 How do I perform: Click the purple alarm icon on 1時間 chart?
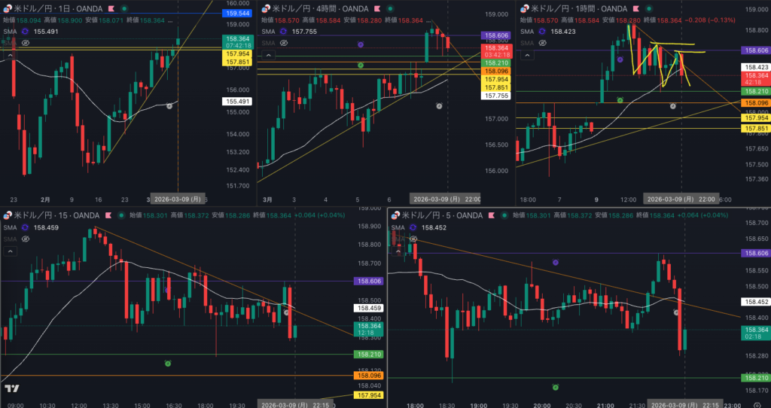pos(620,59)
